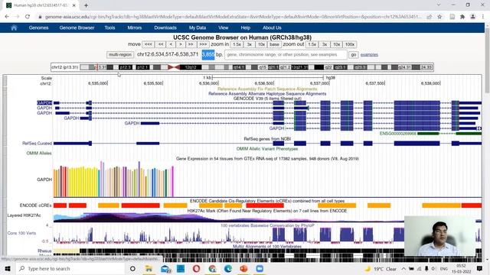Viewport: 490px width, 275px height.
Task: Open Microsoft Edge from taskbar
Action: (x=228, y=268)
